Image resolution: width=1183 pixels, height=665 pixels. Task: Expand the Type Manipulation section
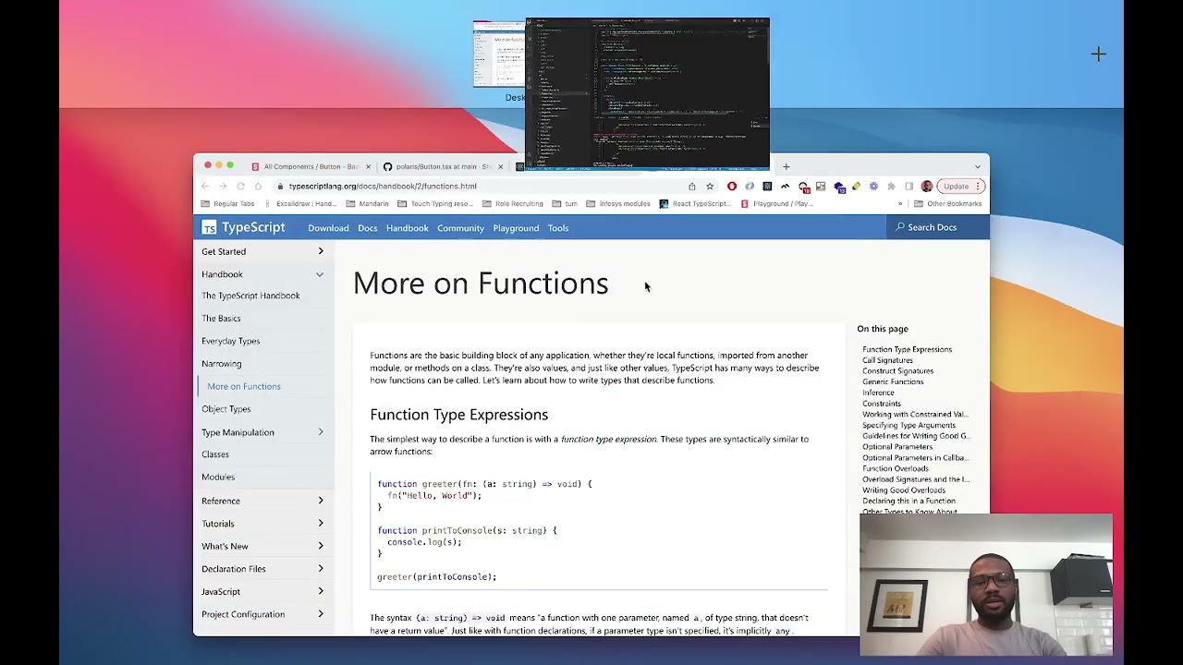[321, 431]
